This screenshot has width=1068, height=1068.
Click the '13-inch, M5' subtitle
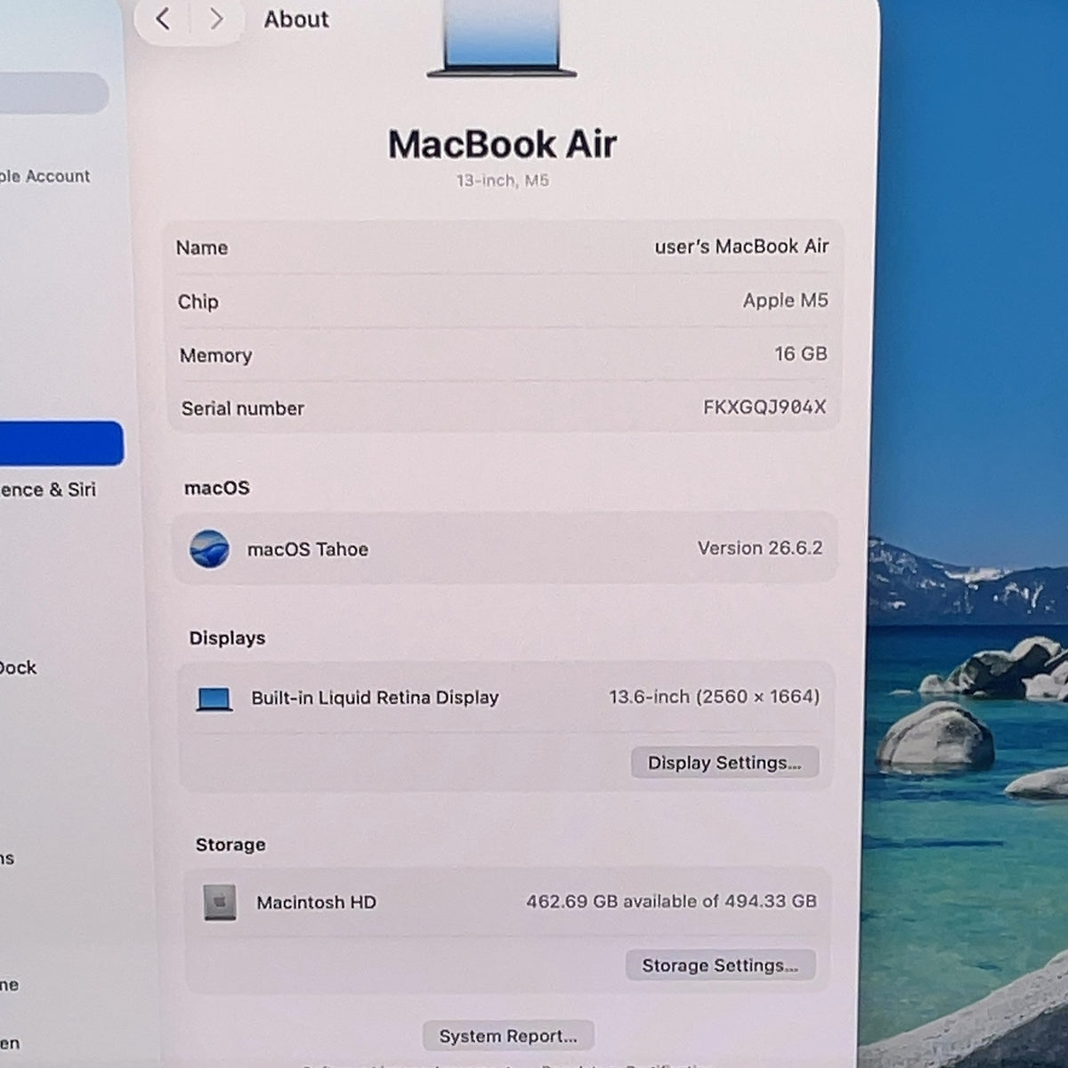503,181
